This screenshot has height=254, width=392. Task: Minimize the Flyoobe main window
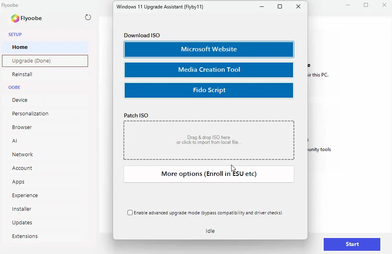pyautogui.click(x=348, y=5)
